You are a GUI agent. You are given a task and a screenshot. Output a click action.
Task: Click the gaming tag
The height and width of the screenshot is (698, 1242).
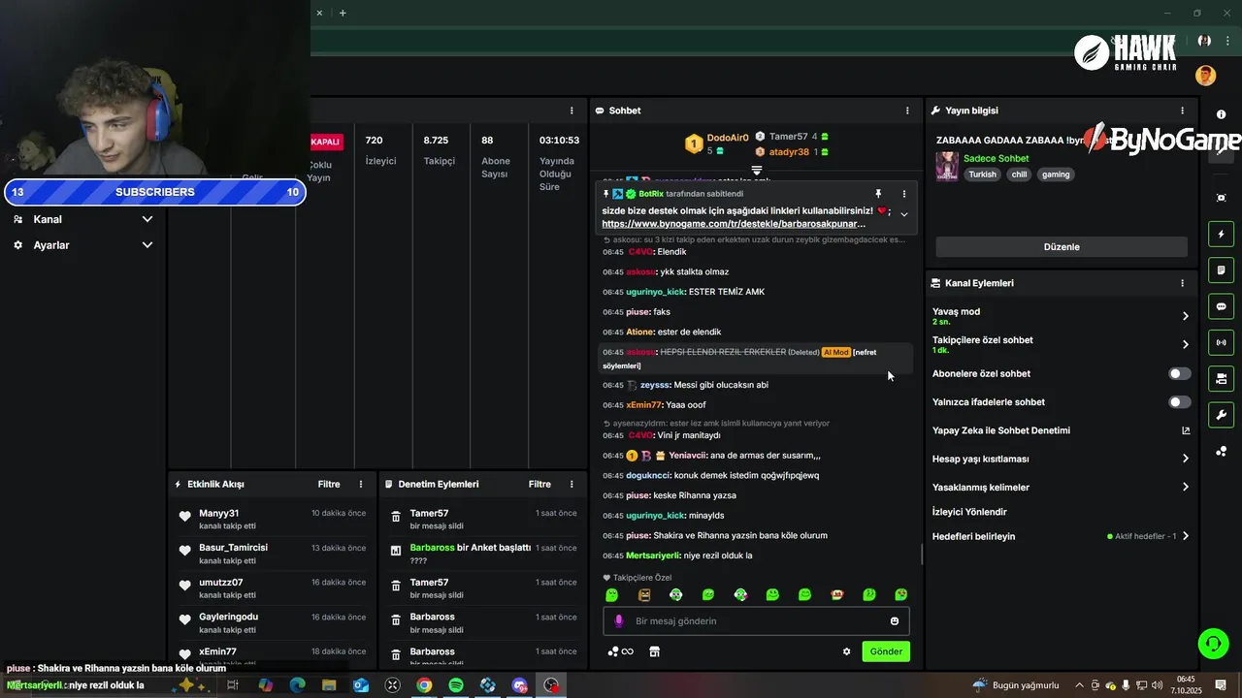tap(1056, 174)
